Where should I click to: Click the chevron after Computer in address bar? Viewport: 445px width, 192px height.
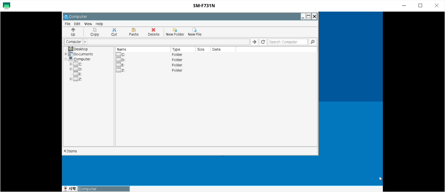[x=85, y=42]
